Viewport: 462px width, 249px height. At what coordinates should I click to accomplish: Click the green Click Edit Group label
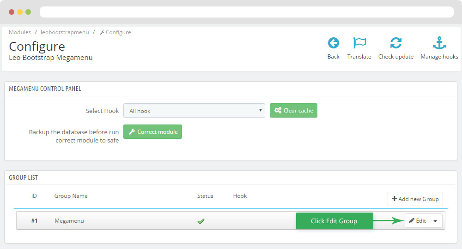(334, 221)
